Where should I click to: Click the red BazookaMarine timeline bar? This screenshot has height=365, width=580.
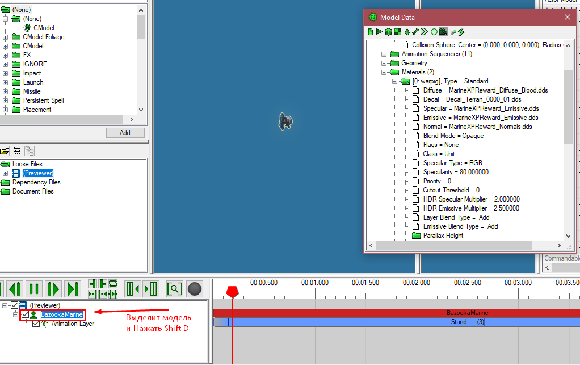397,313
